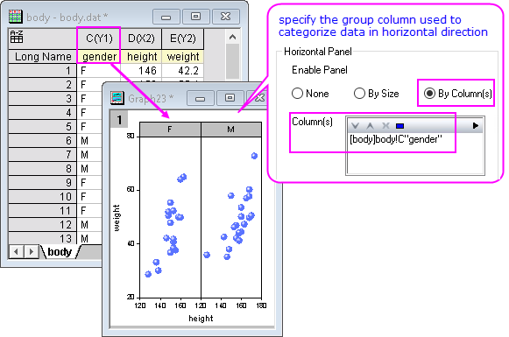Click the Horizontal Panel group label

coord(317,52)
